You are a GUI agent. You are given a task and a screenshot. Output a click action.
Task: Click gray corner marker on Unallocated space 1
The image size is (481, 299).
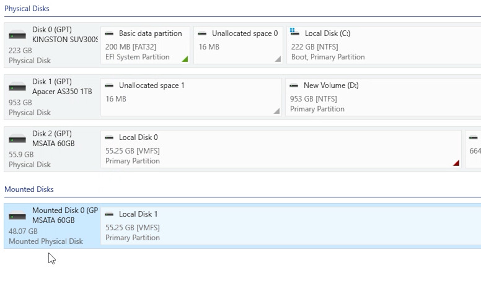[x=276, y=111]
